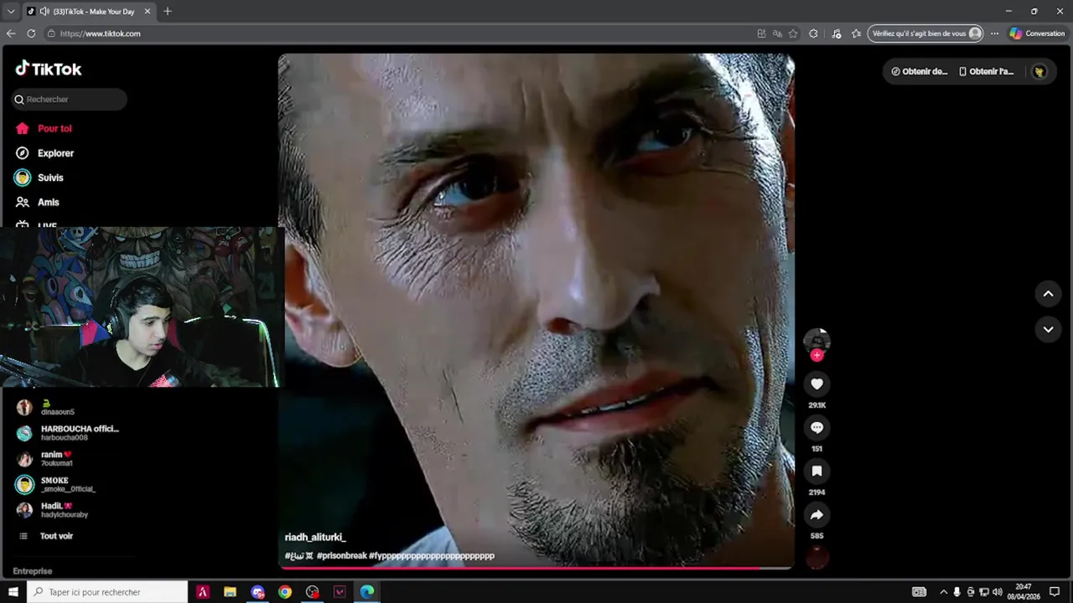Open comments via the speech bubble icon
The width and height of the screenshot is (1073, 603).
coord(816,428)
